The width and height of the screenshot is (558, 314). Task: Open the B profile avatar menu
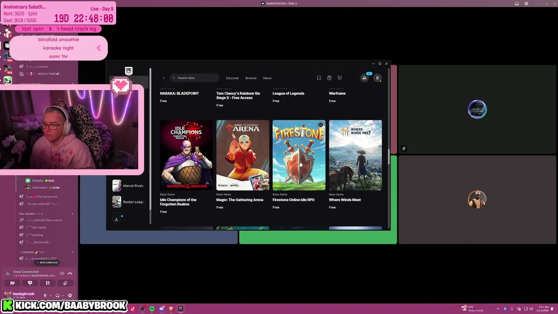378,78
